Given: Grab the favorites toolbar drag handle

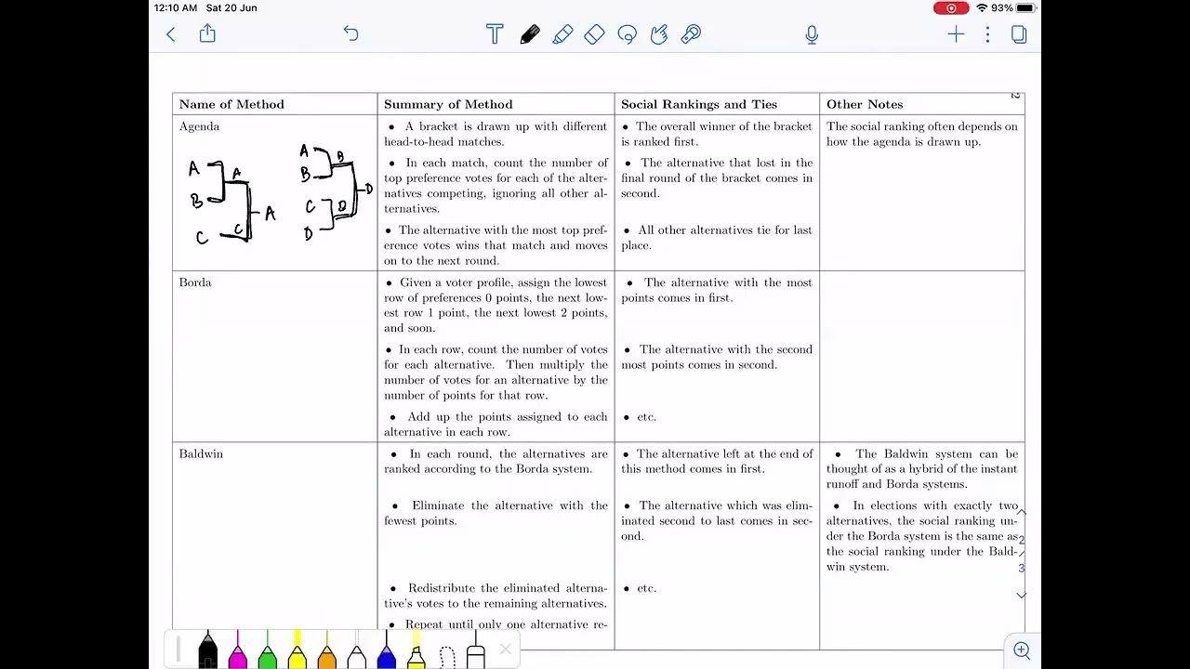Looking at the screenshot, I should pyautogui.click(x=178, y=650).
